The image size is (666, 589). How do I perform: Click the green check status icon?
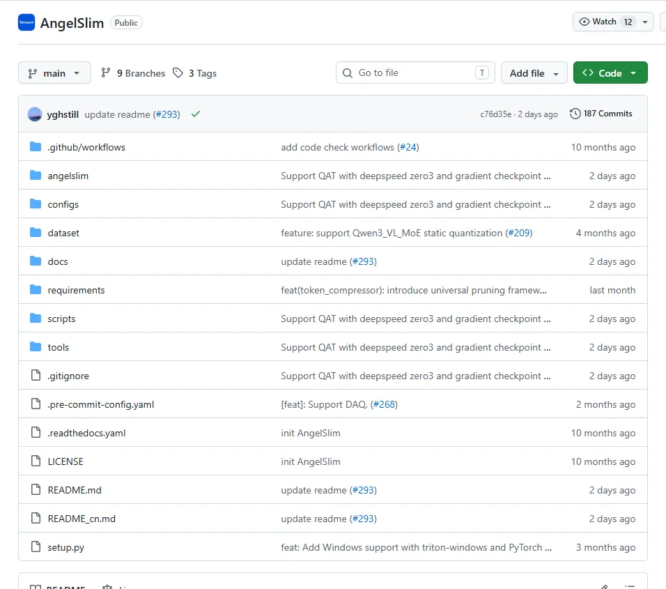(195, 114)
